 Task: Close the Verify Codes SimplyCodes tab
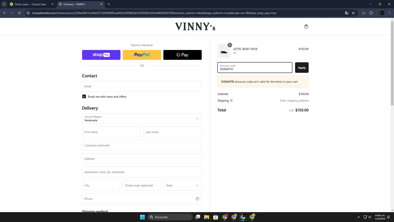click(x=53, y=4)
